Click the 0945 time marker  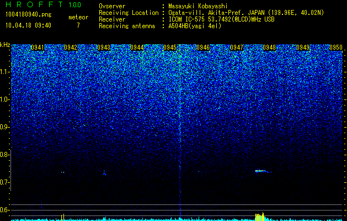click(x=170, y=48)
